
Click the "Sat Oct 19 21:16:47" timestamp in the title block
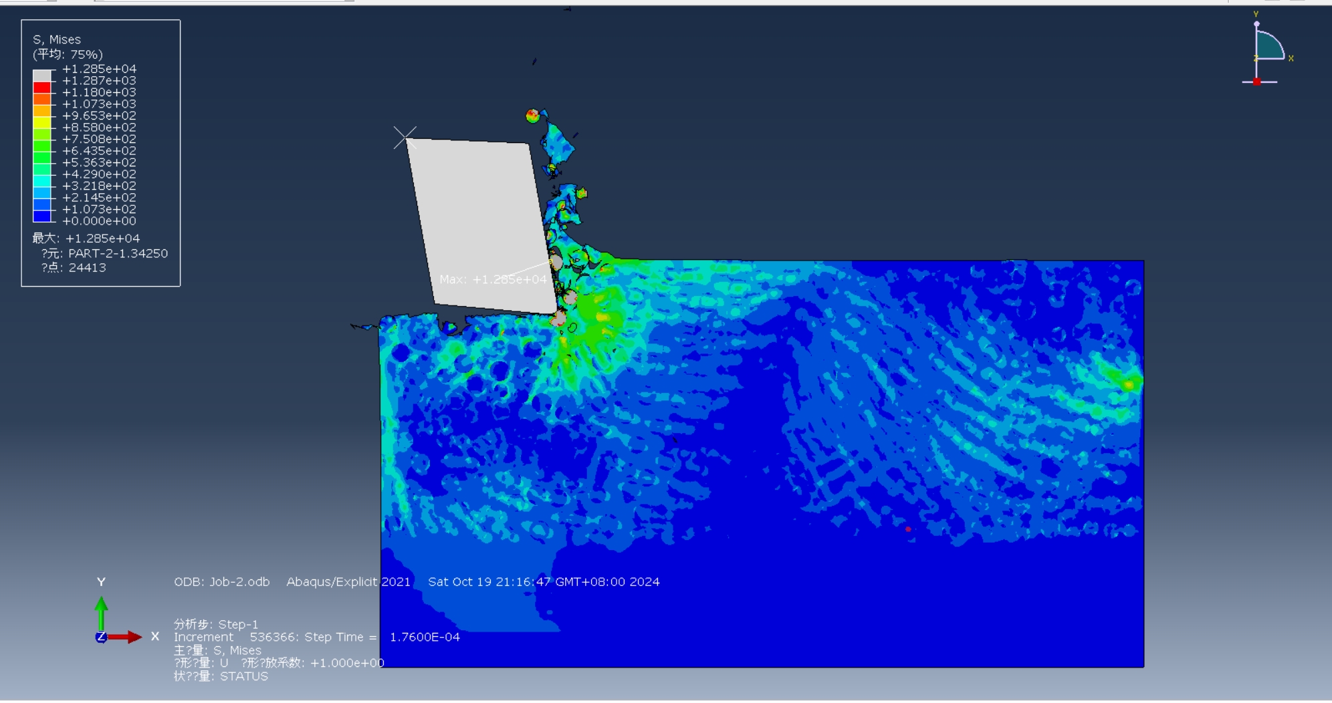[490, 582]
